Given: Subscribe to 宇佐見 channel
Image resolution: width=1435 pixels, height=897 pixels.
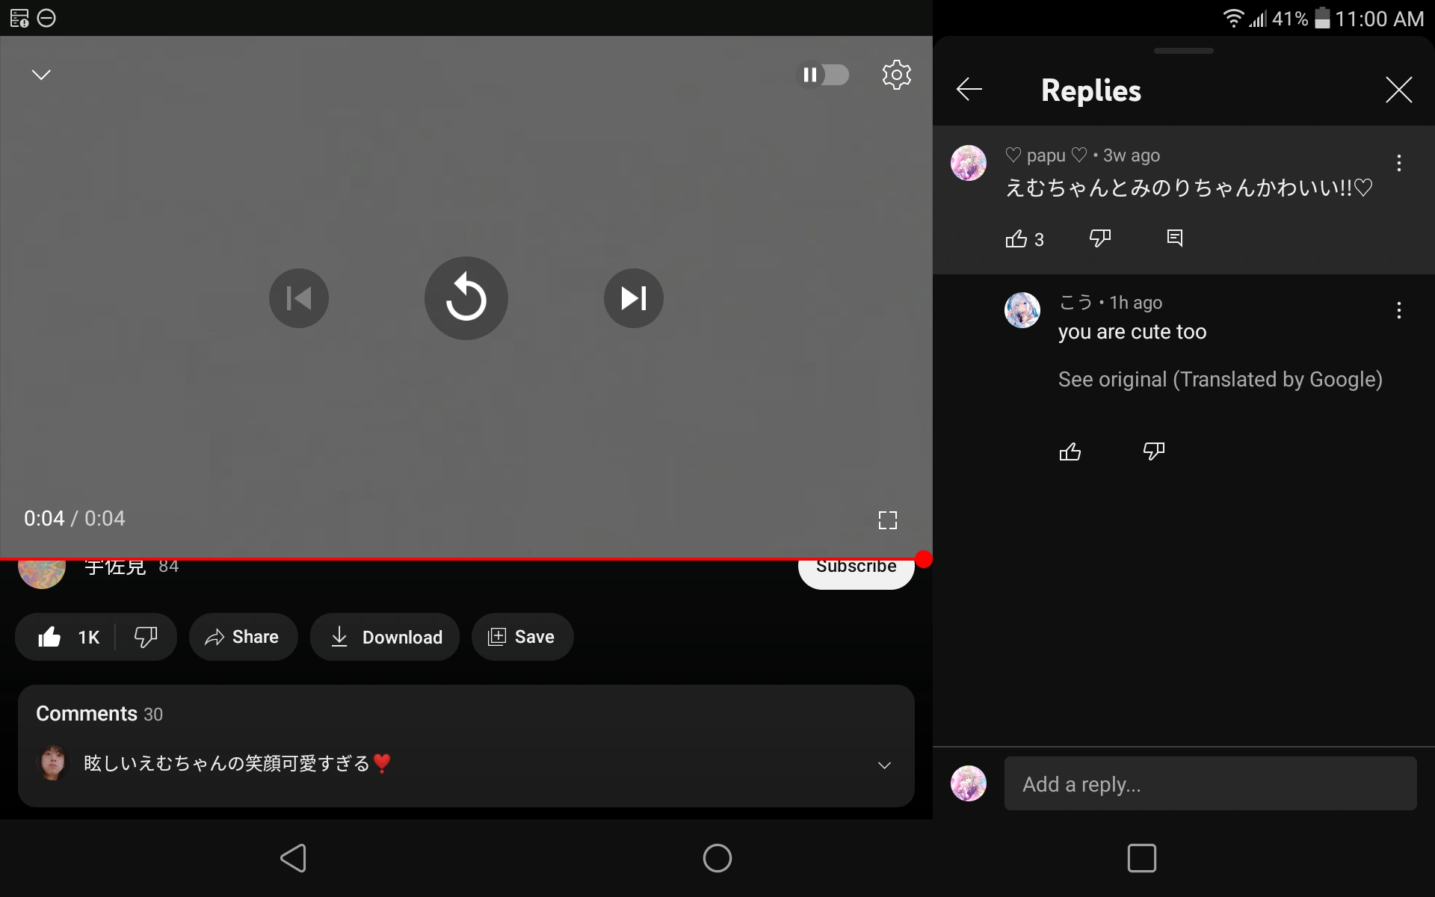Looking at the screenshot, I should click(856, 566).
